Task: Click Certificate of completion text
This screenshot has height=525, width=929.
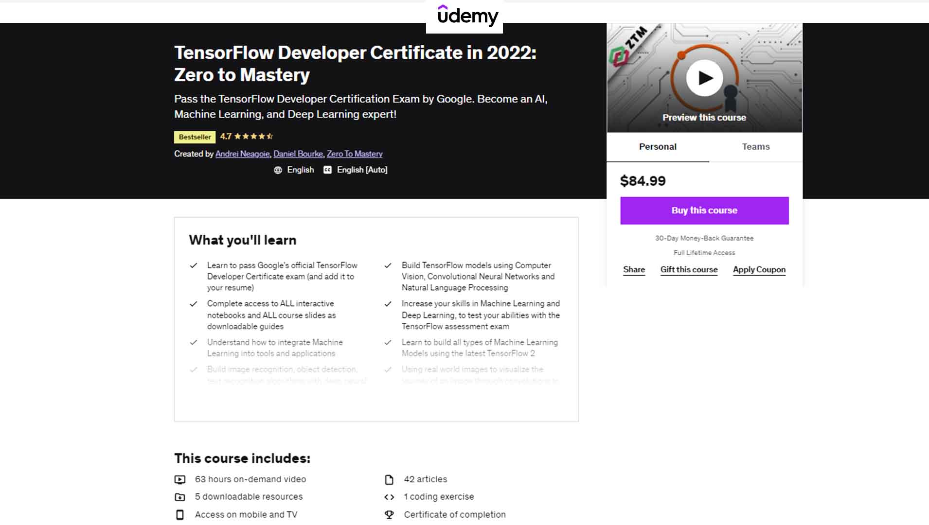Action: (x=455, y=515)
